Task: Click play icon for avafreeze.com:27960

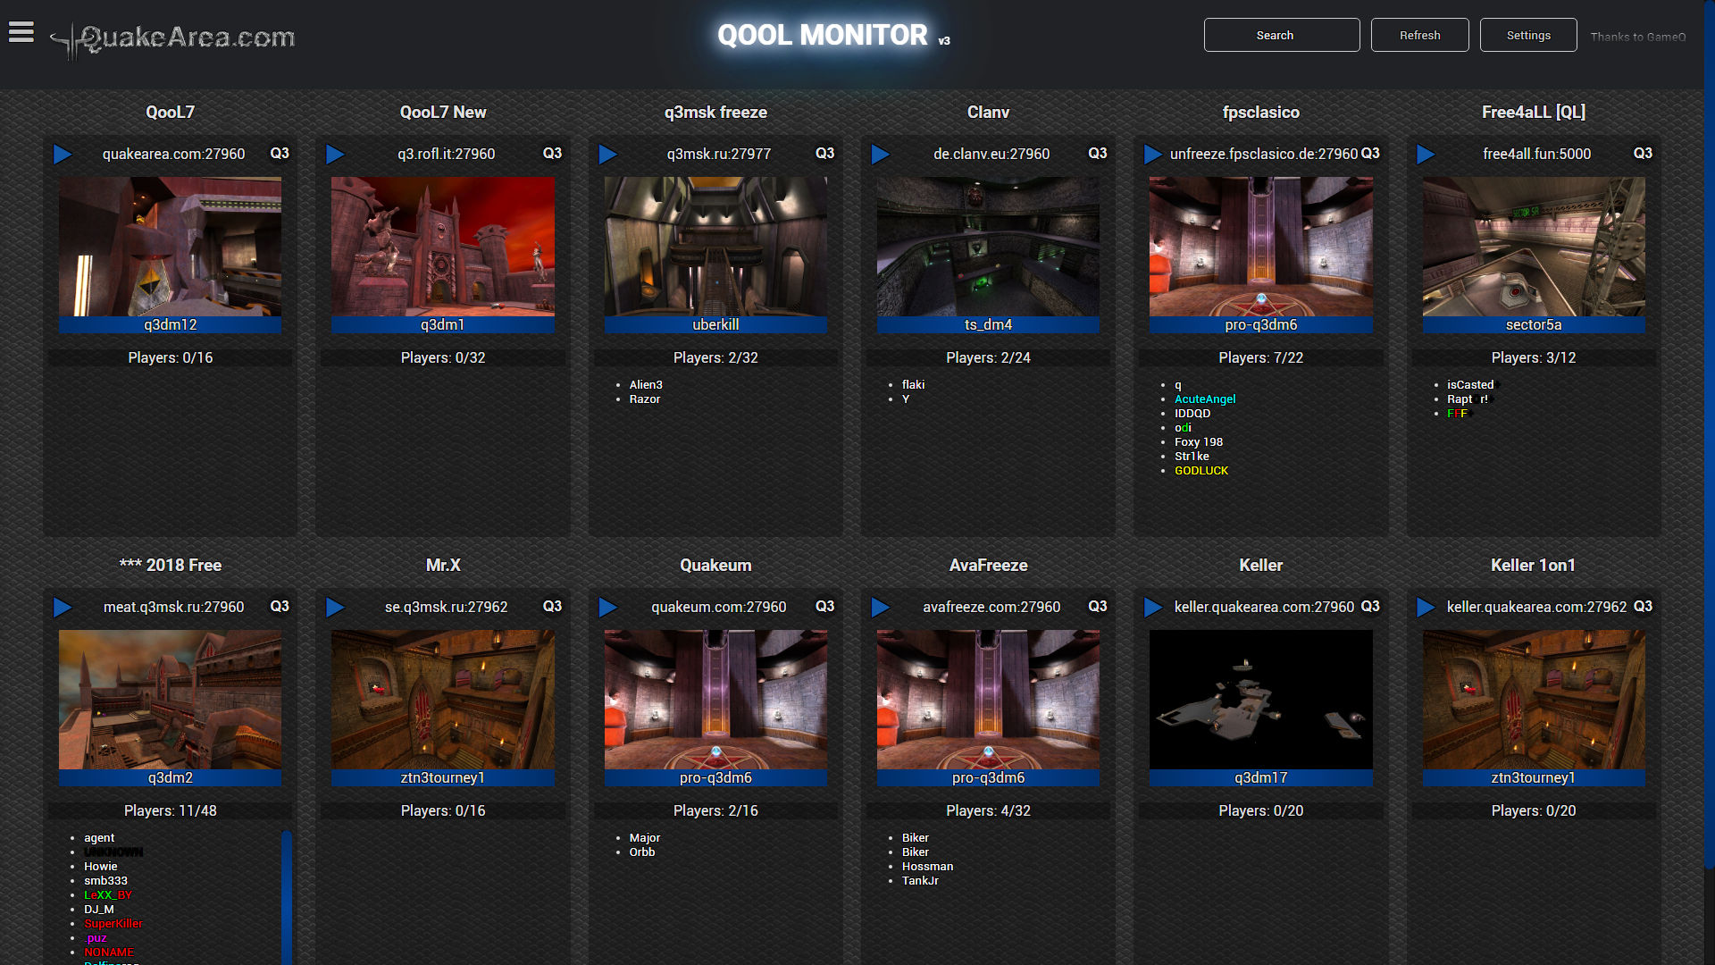Action: (x=881, y=608)
